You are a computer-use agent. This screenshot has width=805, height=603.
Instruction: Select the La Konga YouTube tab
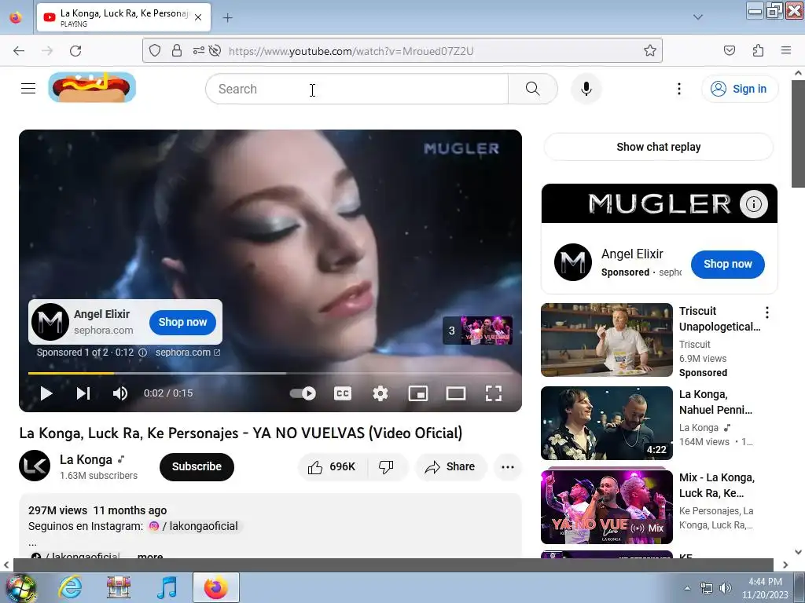(x=123, y=17)
